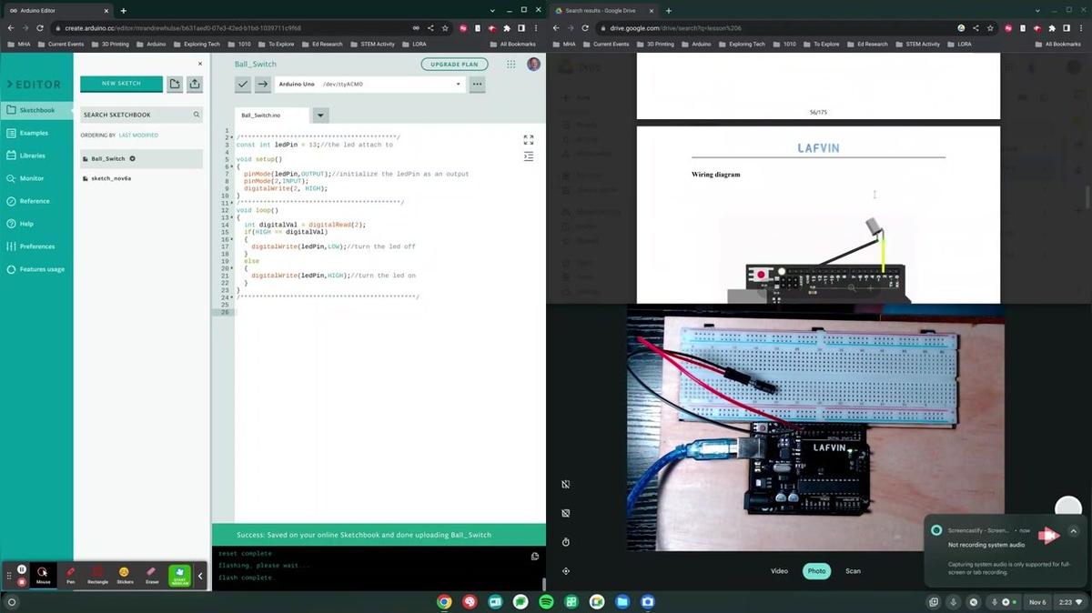Open the three-dot more options menu in Arduino Editor
Screen dimensions: 1092x613
click(477, 84)
